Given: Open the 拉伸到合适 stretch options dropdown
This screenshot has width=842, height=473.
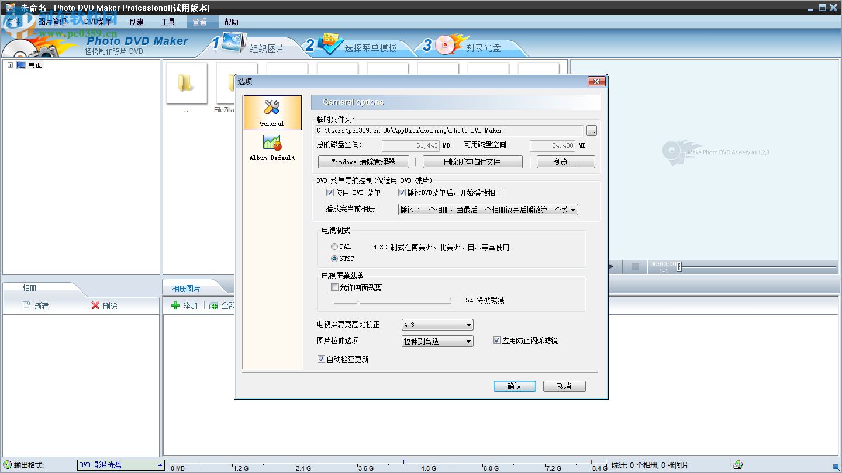Looking at the screenshot, I should [436, 341].
